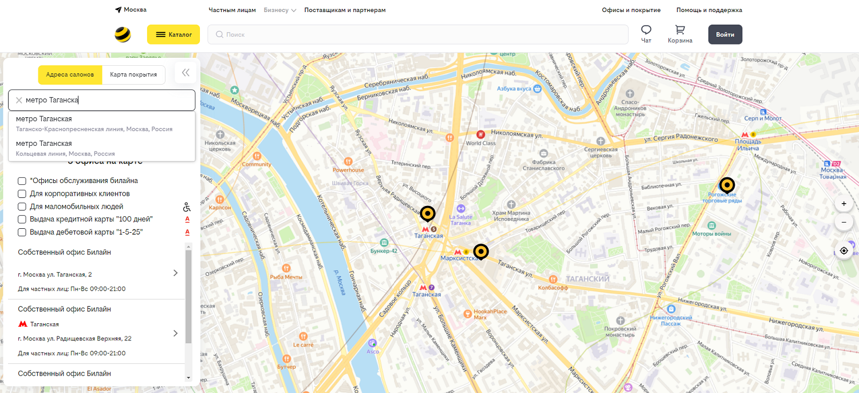Switch to the Адреса салонов tab
Image resolution: width=859 pixels, height=393 pixels.
click(x=70, y=75)
